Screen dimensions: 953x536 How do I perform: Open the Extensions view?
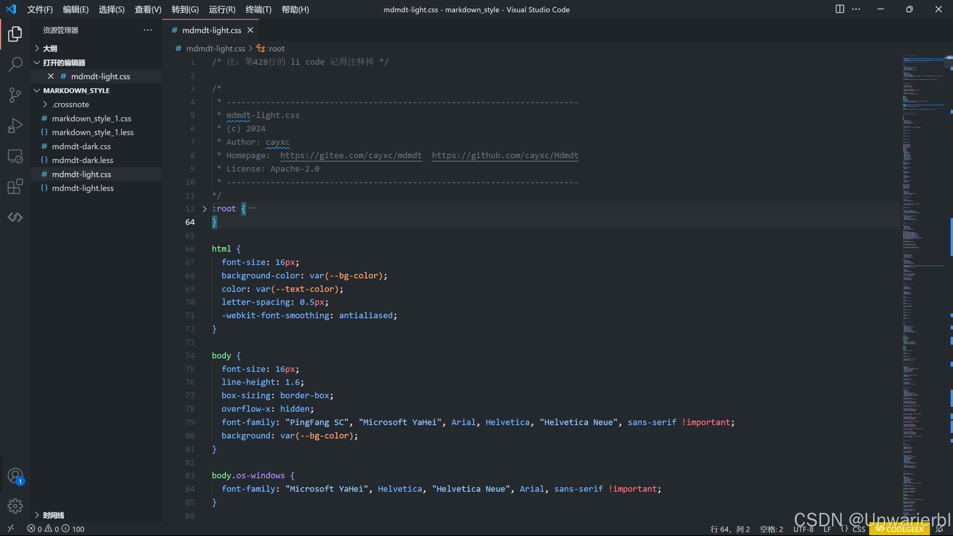click(x=15, y=186)
